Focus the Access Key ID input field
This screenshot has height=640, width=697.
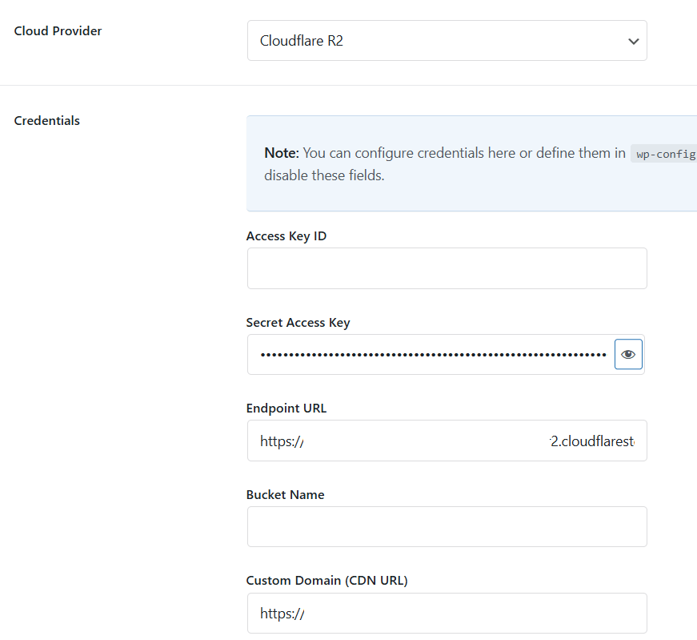tap(446, 268)
